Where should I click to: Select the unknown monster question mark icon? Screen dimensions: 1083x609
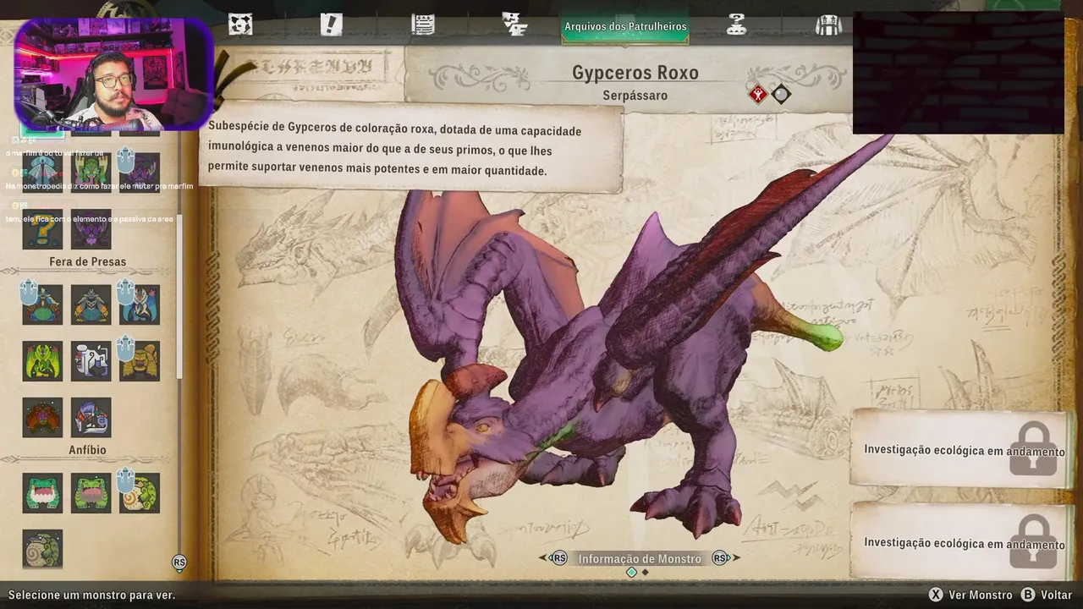[x=42, y=229]
